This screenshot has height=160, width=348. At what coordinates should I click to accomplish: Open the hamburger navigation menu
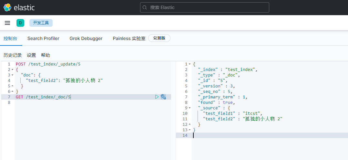click(x=7, y=23)
